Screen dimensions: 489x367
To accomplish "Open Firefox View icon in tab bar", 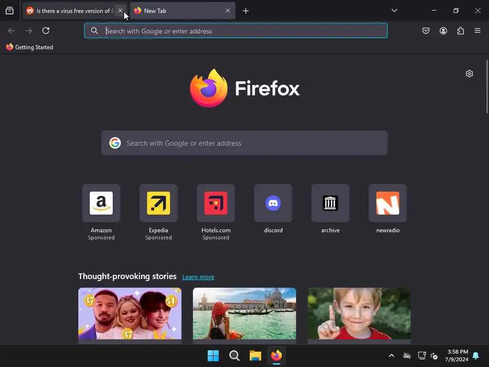I will [10, 11].
